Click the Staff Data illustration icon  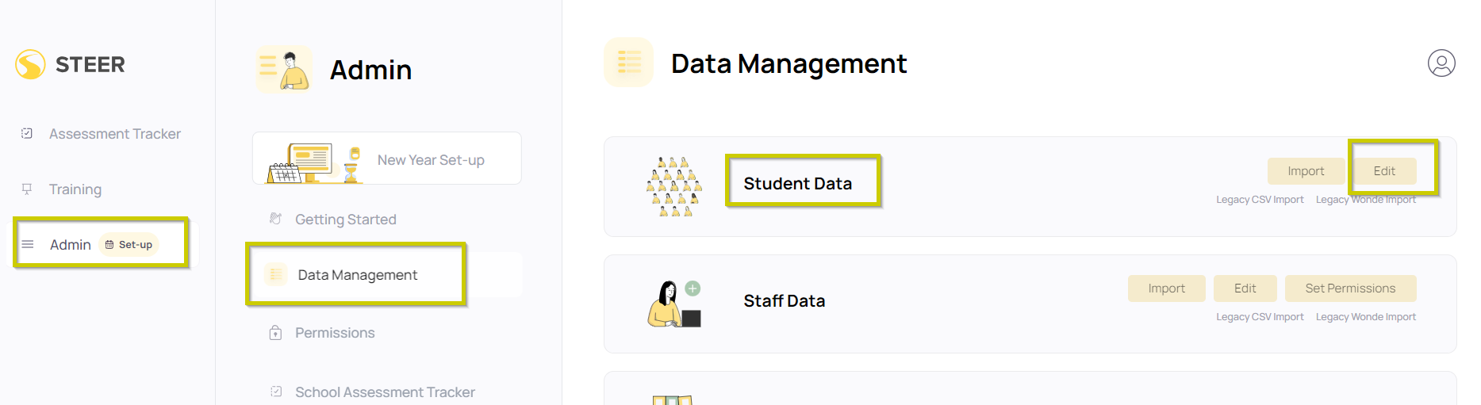pyautogui.click(x=674, y=304)
